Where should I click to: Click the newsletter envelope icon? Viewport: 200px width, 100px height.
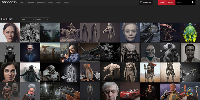tap(141, 2)
